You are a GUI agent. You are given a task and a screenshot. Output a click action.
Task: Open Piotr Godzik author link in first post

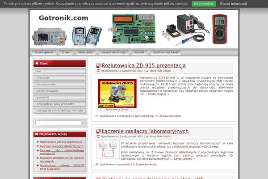[164, 71]
